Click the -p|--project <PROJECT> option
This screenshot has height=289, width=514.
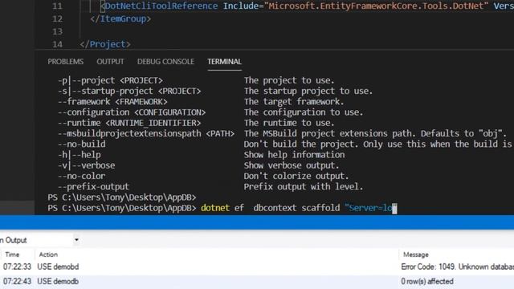click(x=110, y=80)
